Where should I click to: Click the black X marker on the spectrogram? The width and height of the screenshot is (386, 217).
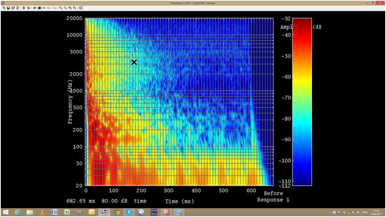click(134, 62)
